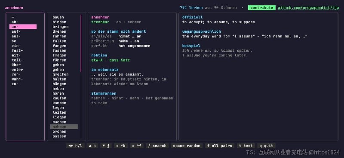Click the pink stem list scrollbar
344x158 pixels.
(x=81, y=43)
